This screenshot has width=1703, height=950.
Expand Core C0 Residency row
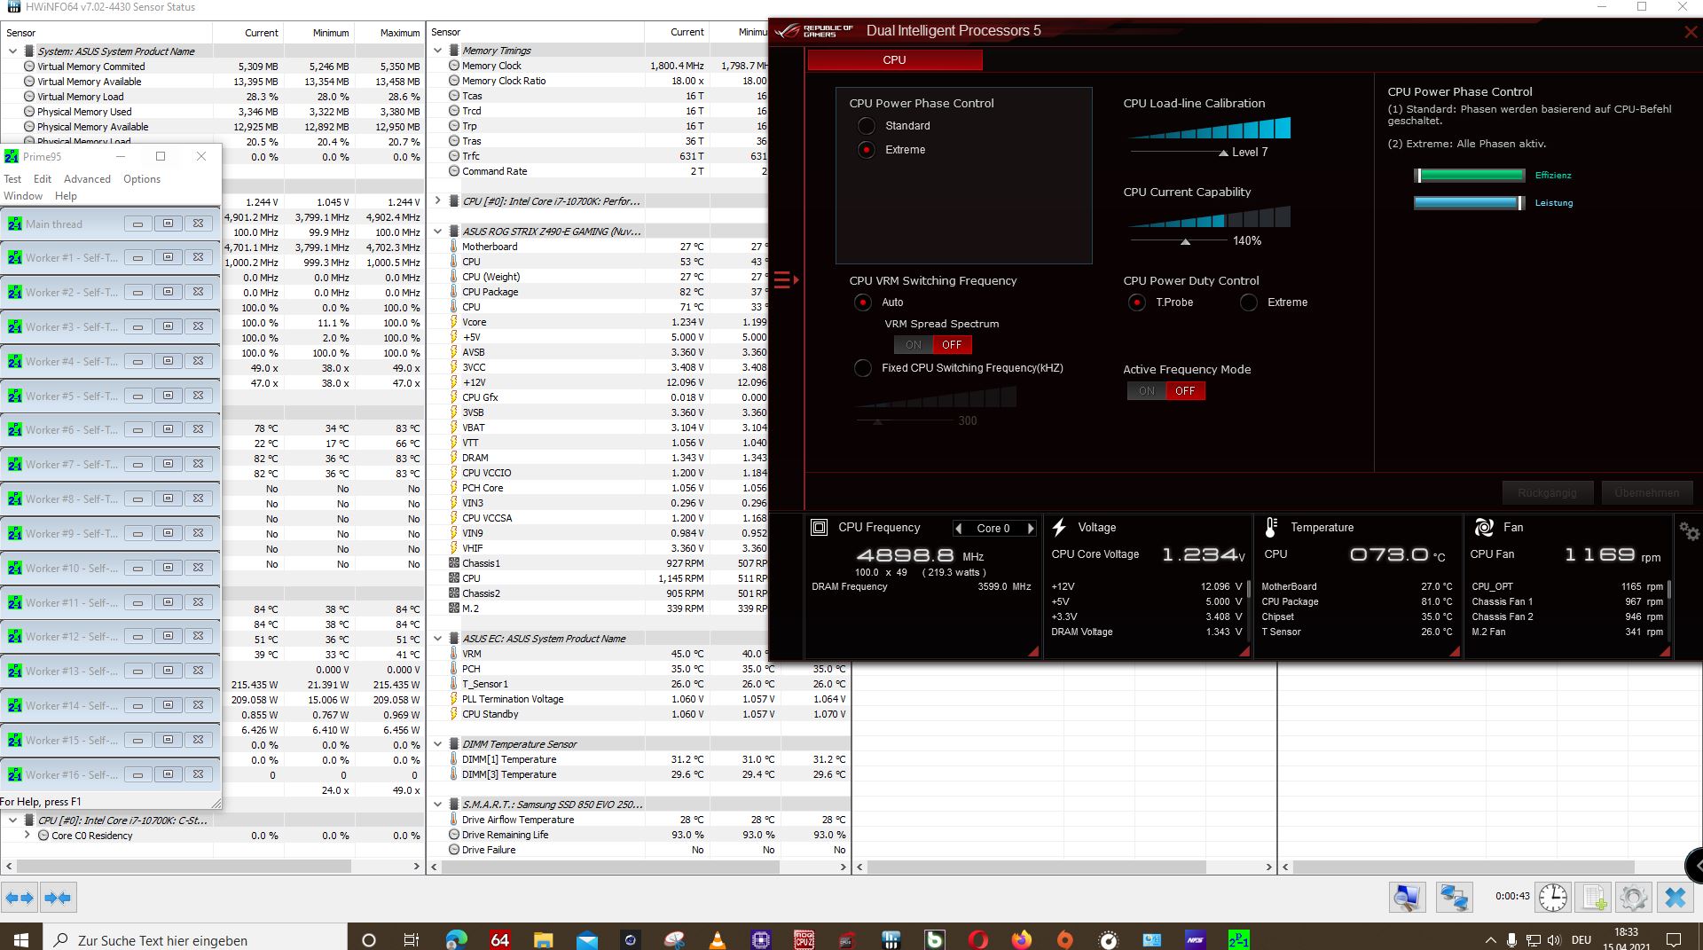27,836
